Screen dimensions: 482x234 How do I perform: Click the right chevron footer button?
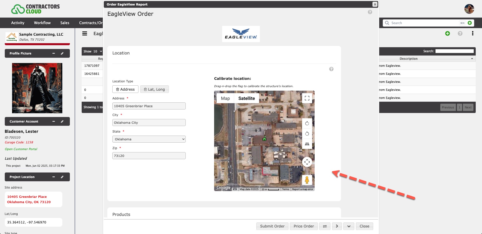pos(337,226)
